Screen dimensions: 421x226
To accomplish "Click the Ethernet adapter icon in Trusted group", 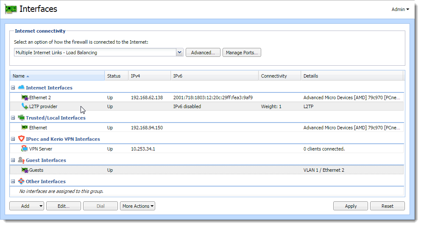I will [x=25, y=128].
